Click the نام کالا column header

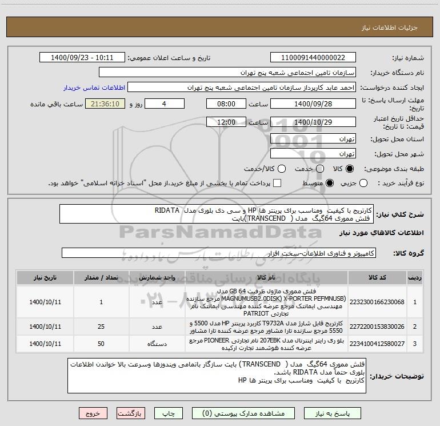(266, 277)
